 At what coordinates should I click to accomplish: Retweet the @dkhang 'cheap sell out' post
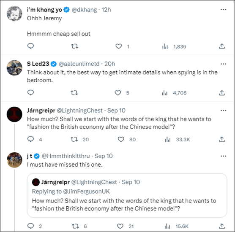click(x=74, y=46)
